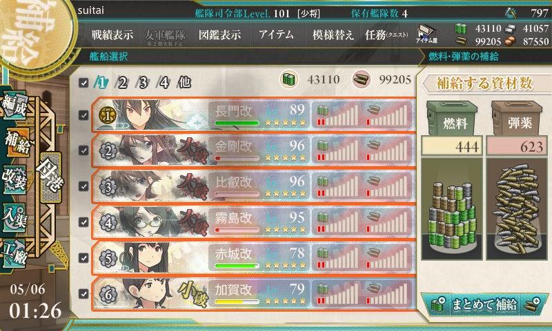This screenshot has width=552, height=331.
Task: Return to 母港 home port button
Action: pos(50,177)
